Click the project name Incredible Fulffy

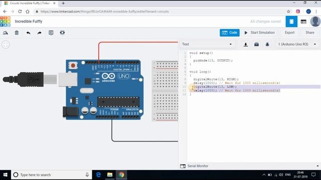(29, 21)
